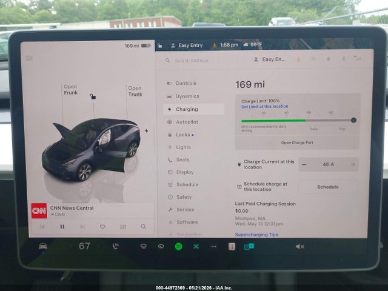
Task: Tap the large 169 mi range reading
Action: [x=250, y=85]
